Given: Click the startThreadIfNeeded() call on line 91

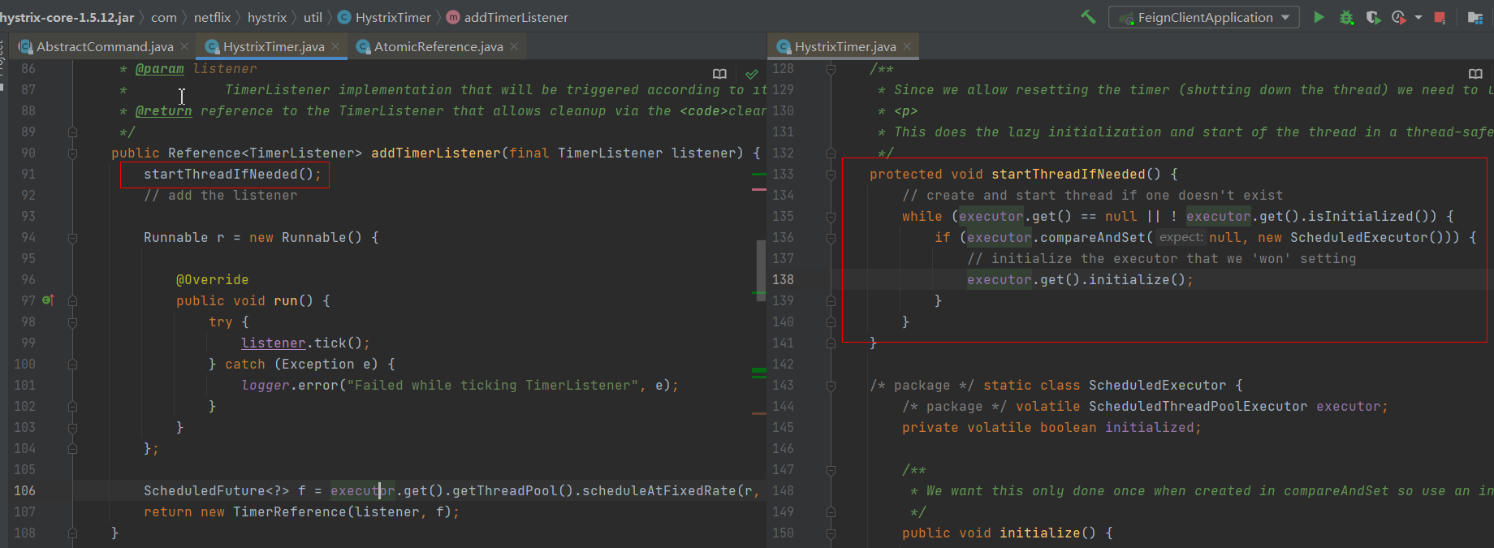Looking at the screenshot, I should click(x=232, y=174).
